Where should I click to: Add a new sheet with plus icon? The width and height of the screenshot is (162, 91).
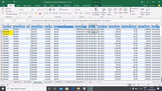point(90,82)
